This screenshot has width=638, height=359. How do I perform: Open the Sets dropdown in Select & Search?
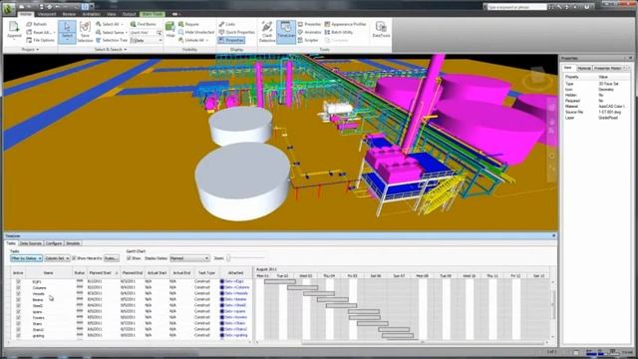(147, 40)
